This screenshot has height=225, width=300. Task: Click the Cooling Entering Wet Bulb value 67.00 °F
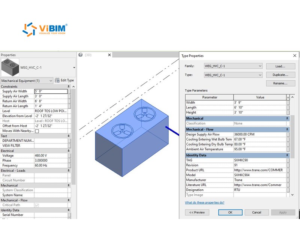pos(260,139)
